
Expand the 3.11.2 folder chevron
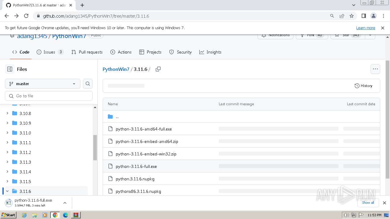7,152
